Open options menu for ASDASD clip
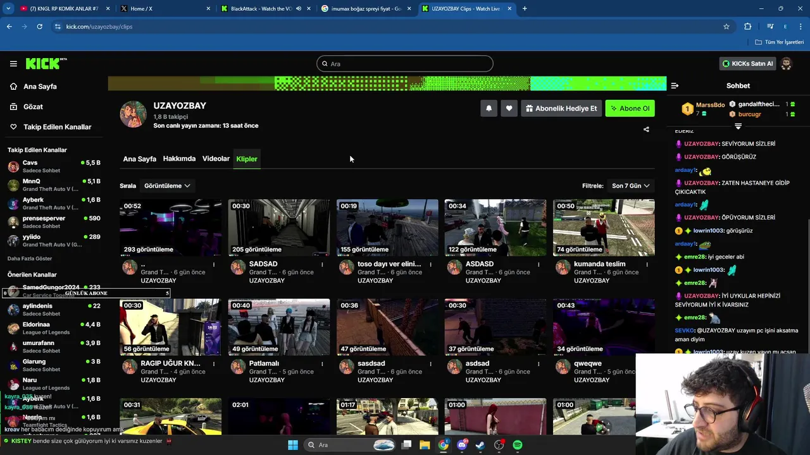Image resolution: width=810 pixels, height=455 pixels. coord(539,265)
